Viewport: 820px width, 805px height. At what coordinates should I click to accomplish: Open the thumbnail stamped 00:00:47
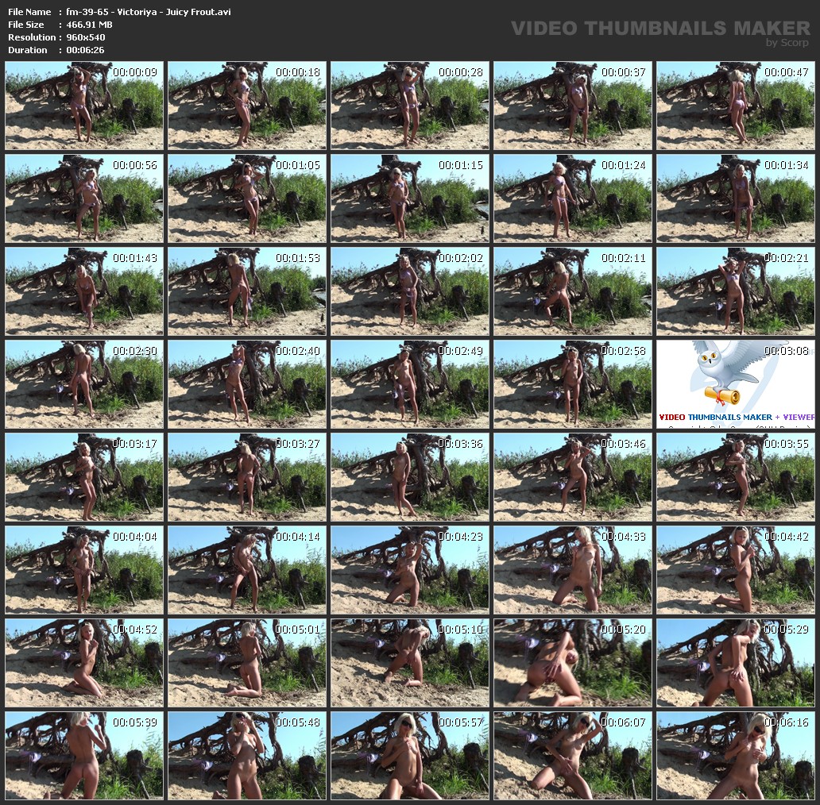(x=736, y=106)
